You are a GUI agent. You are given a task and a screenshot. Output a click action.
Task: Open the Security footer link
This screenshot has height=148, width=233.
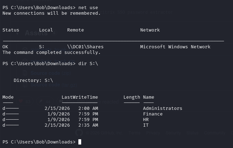[173, 133]
